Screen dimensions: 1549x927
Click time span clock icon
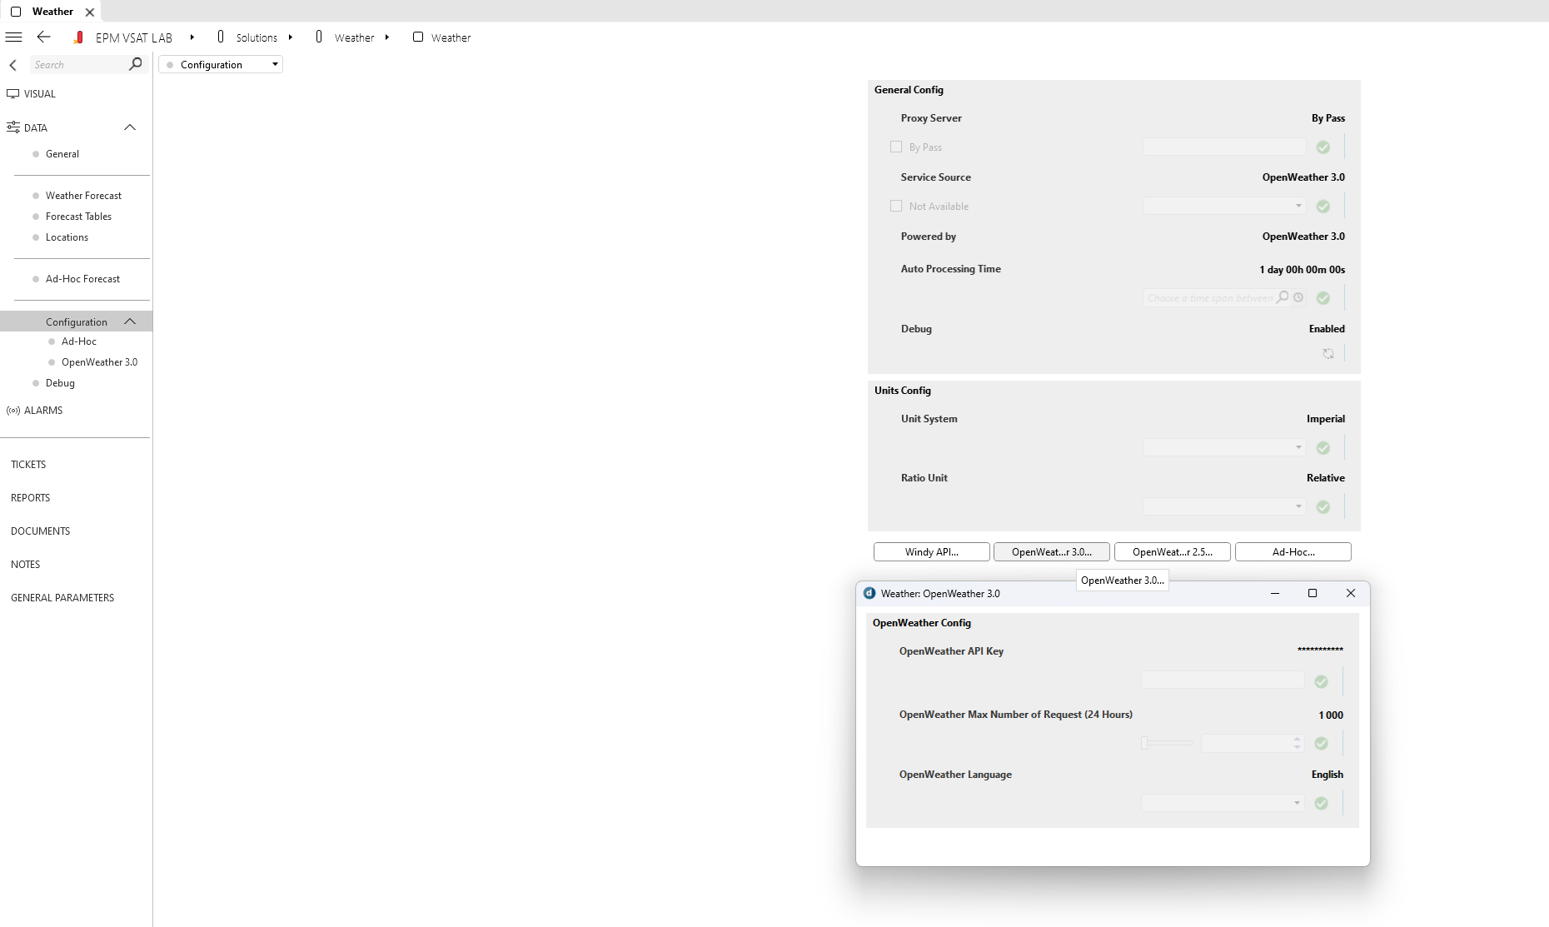click(x=1298, y=297)
